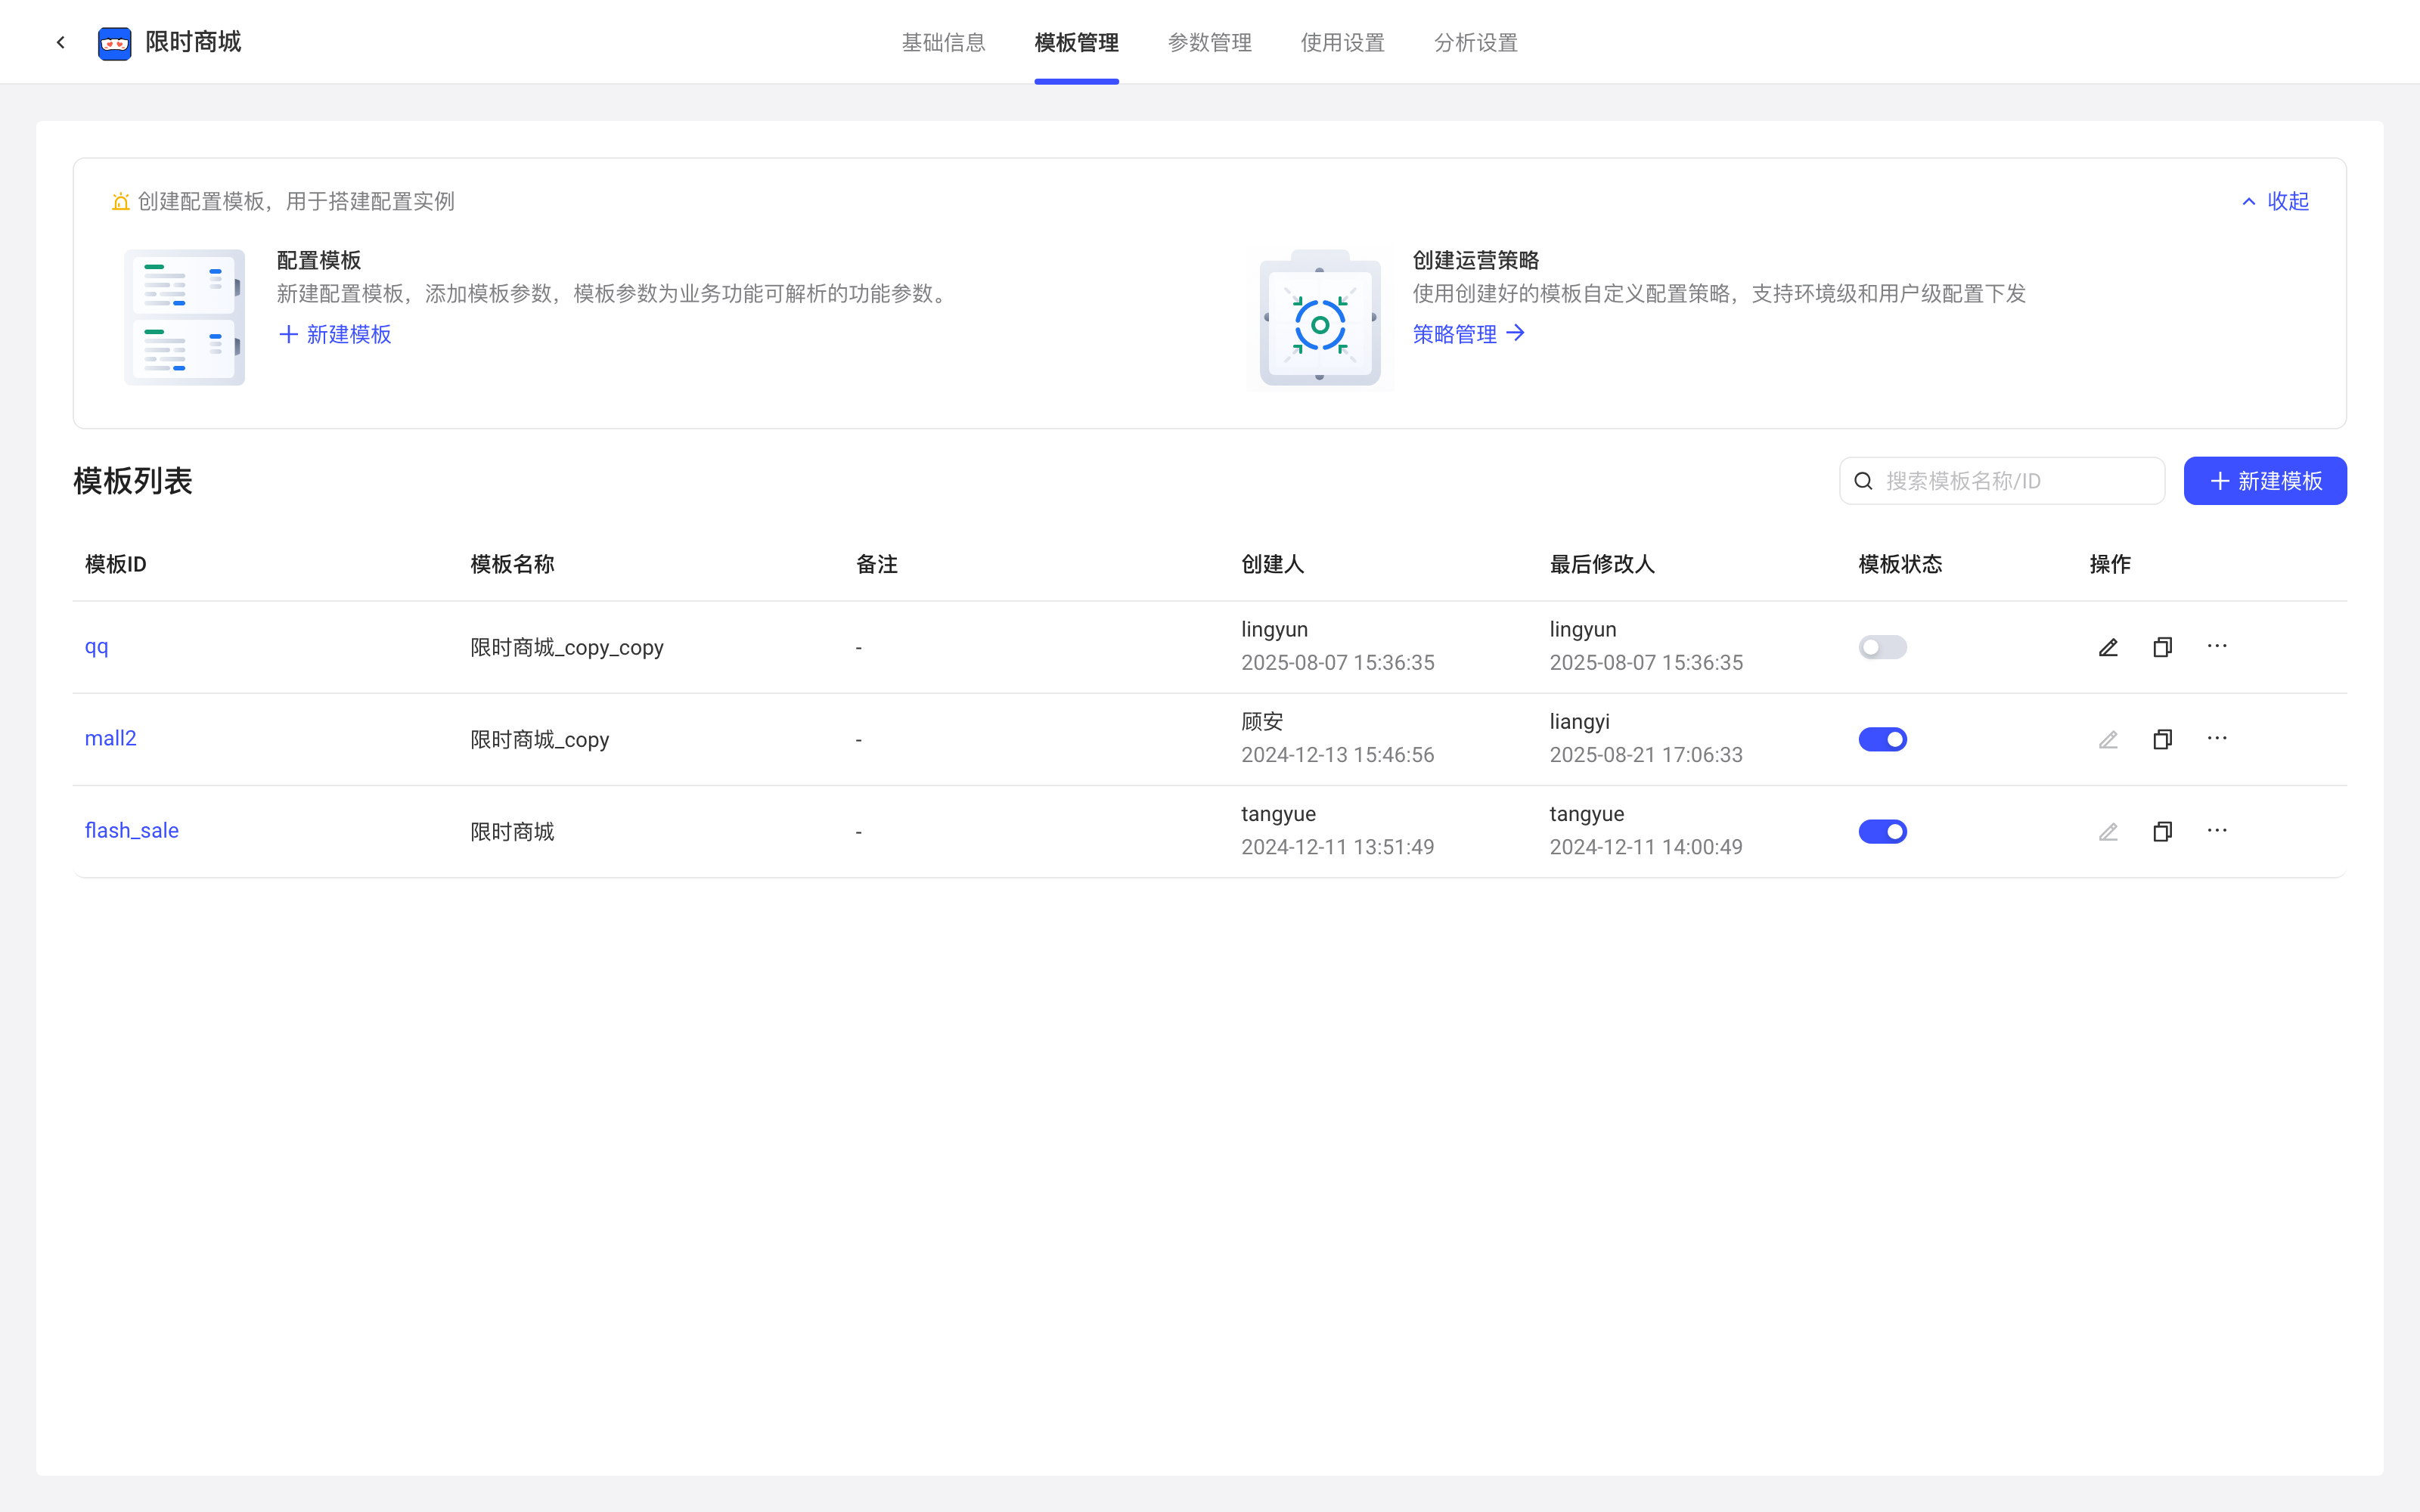Open the 分析设置 tab
2420x1512 pixels.
pos(1475,42)
